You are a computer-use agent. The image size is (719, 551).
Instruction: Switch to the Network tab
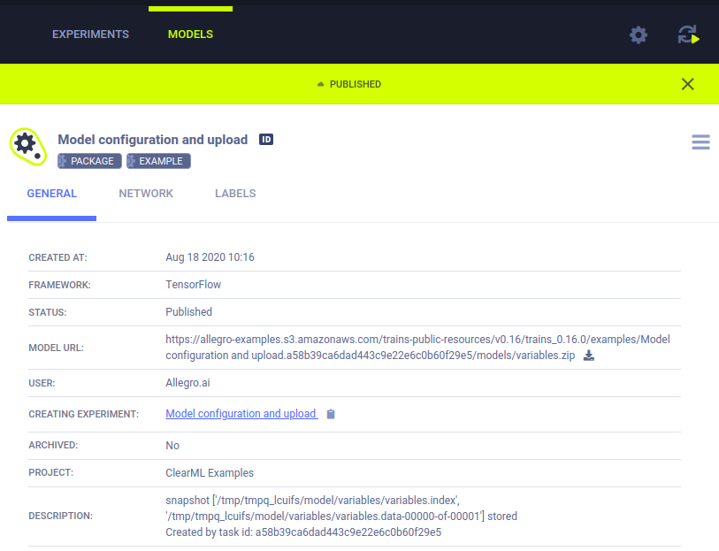point(146,194)
